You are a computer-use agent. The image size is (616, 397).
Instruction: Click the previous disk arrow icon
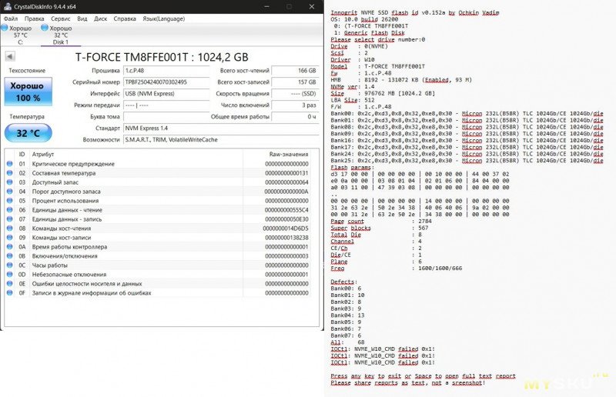10,56
